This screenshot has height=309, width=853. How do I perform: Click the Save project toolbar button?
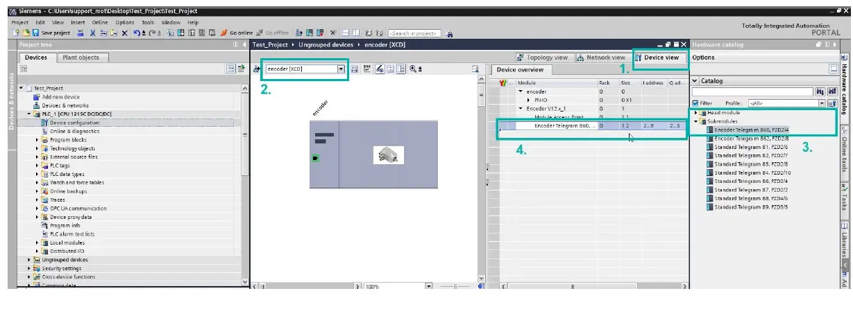click(x=51, y=33)
